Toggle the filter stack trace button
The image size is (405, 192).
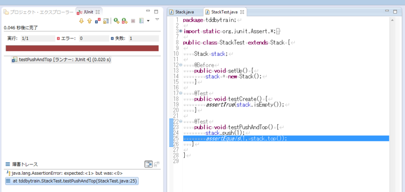(x=148, y=164)
